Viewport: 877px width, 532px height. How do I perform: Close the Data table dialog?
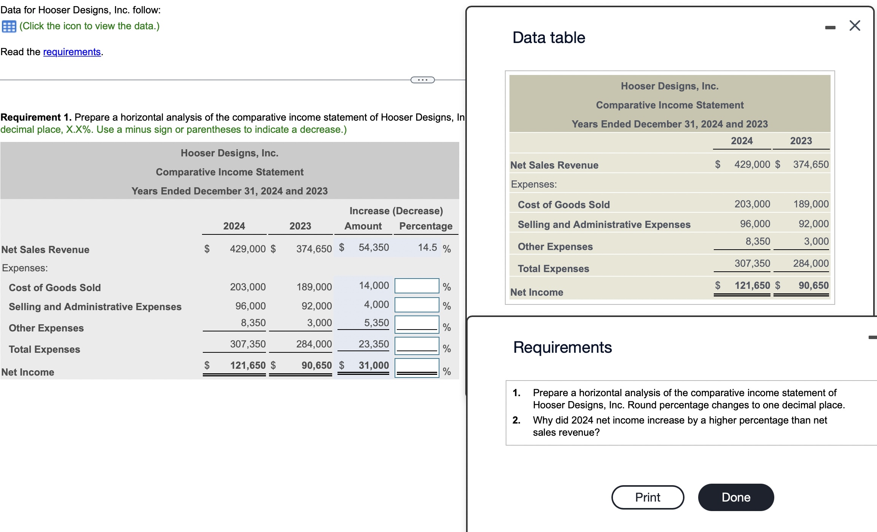[855, 26]
